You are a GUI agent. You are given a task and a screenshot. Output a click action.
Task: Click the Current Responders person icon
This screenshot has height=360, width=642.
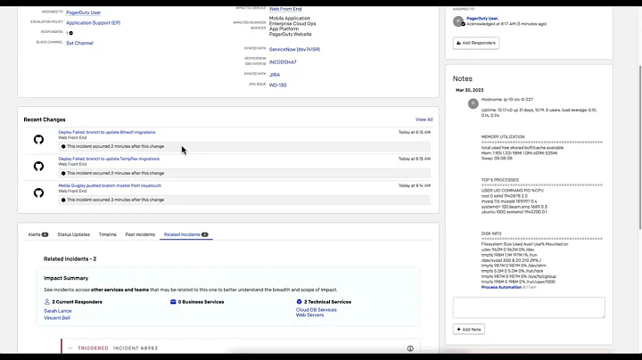point(47,302)
